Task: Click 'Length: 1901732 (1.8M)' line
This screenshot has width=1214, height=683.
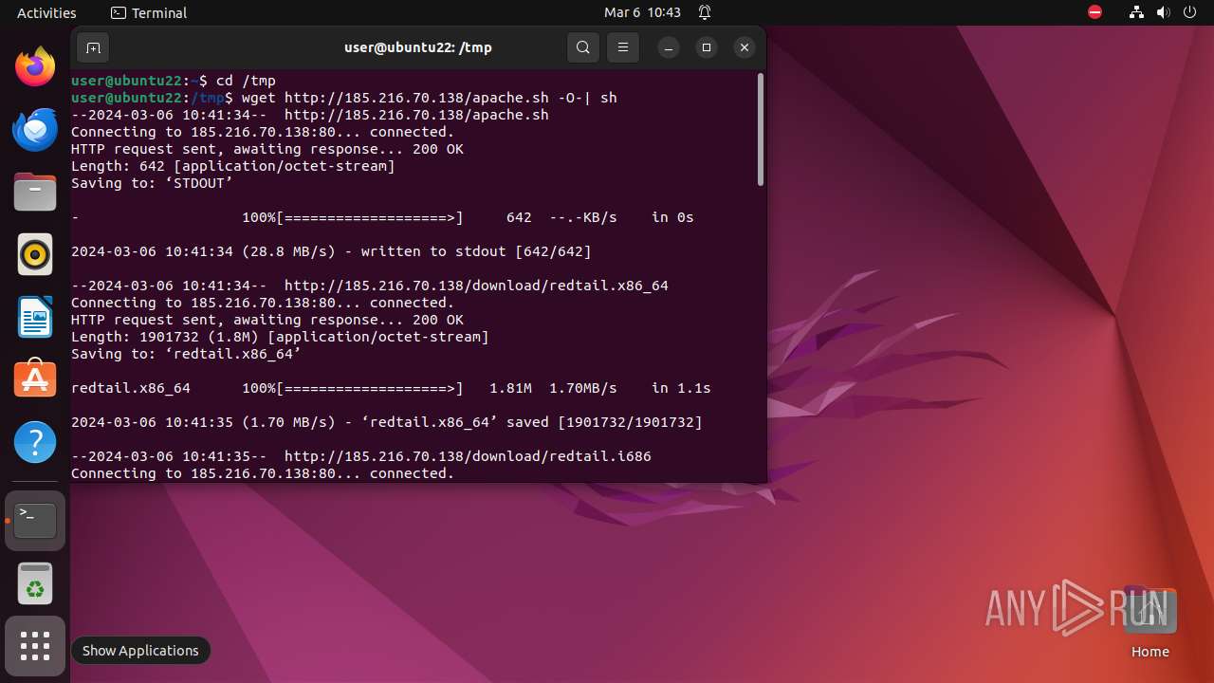Action: pos(280,337)
